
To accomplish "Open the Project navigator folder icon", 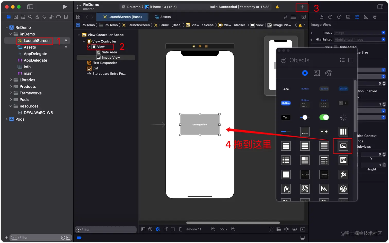I will click(8, 17).
